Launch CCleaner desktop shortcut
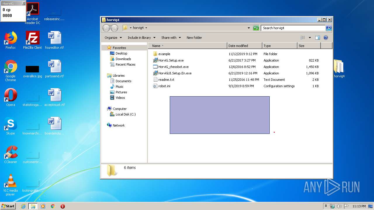 click(x=11, y=155)
